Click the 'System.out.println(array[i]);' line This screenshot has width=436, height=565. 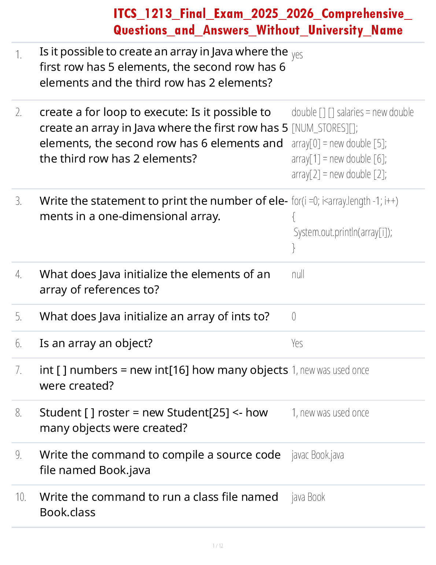point(343,232)
